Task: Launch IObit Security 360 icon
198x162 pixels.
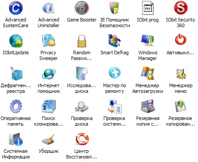Action: click(x=181, y=7)
